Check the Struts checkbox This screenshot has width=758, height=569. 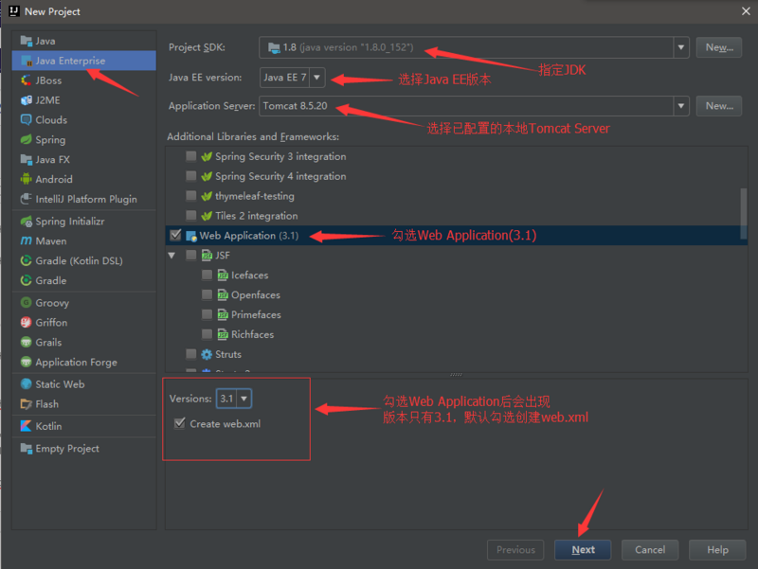coord(191,354)
